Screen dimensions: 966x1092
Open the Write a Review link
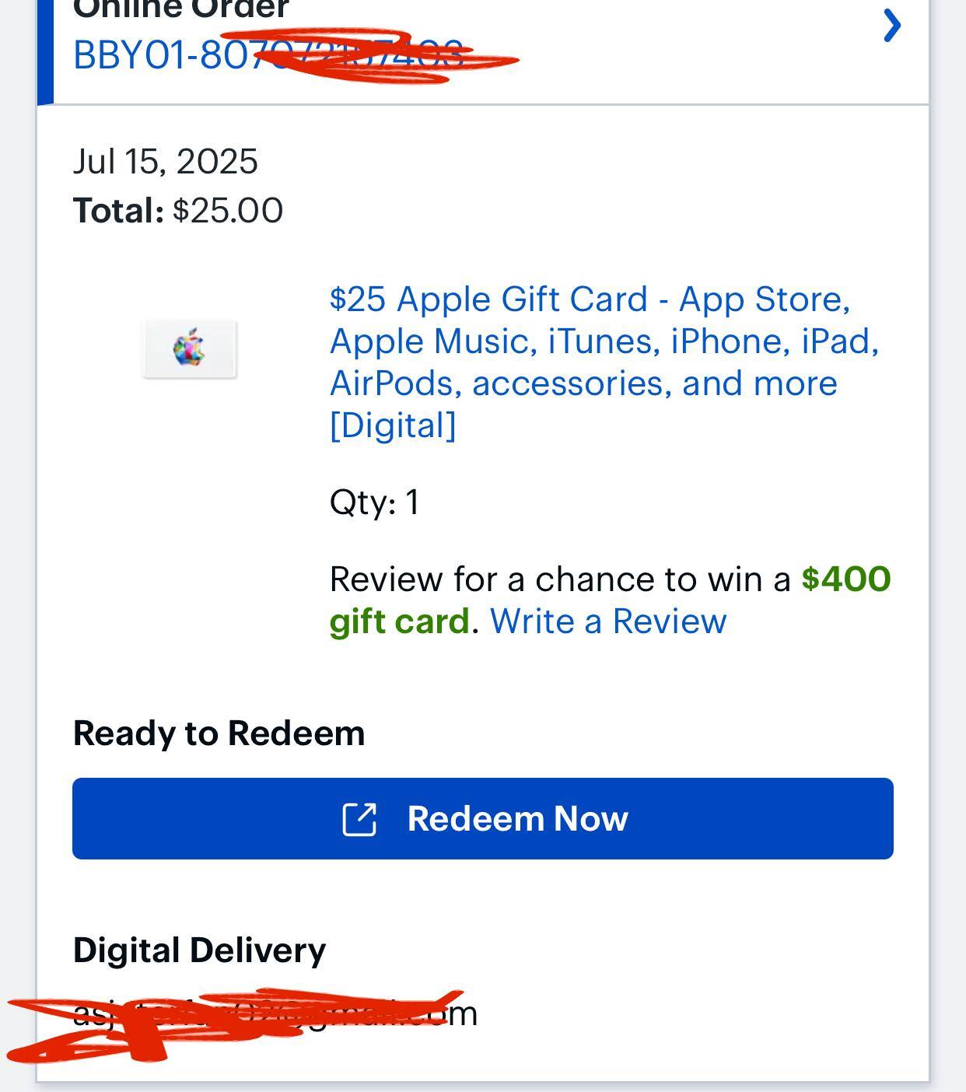pos(609,621)
